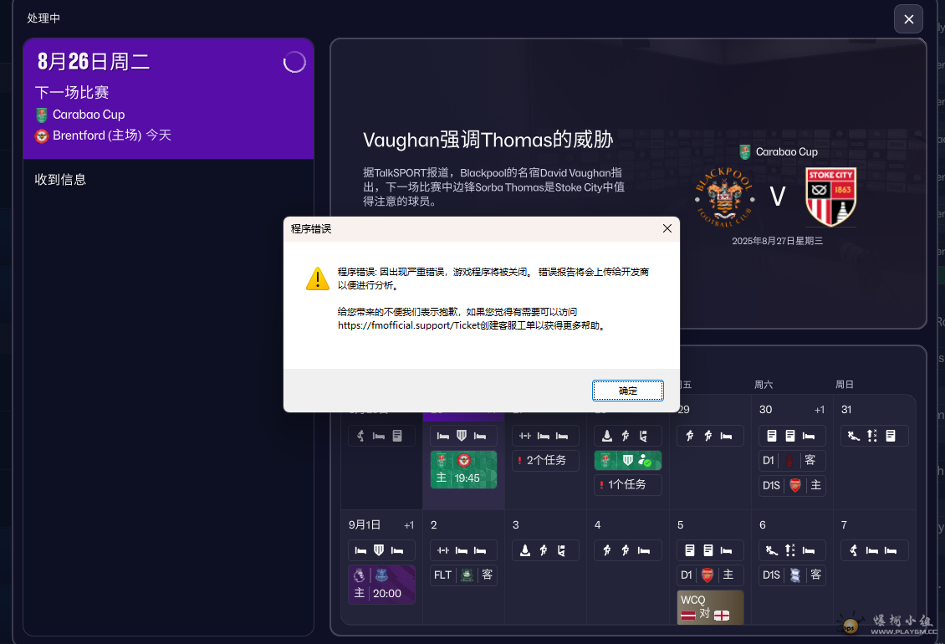Click training session icons for day 29
Viewport: 945px width, 644px height.
pos(710,436)
